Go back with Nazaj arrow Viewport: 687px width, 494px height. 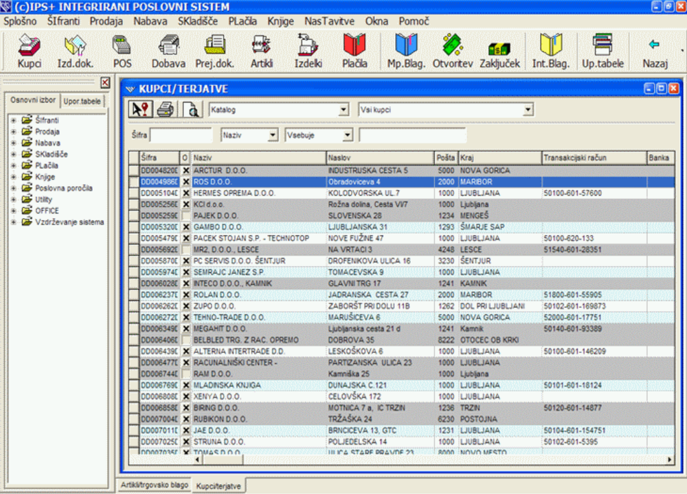(x=655, y=44)
